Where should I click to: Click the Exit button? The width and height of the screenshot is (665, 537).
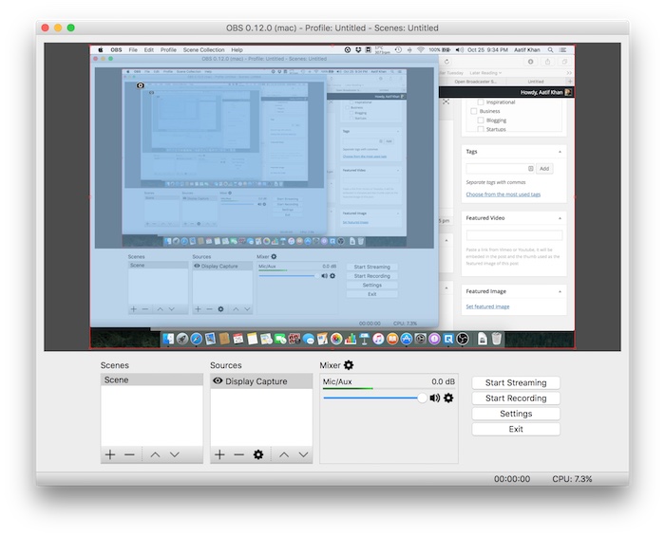(x=516, y=429)
